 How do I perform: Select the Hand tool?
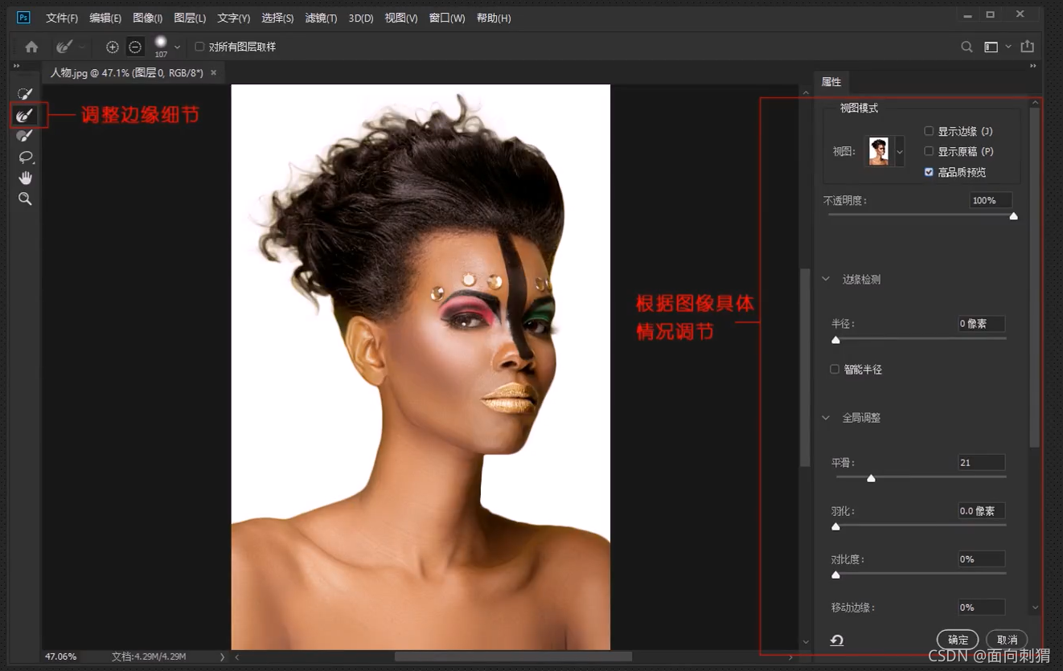pyautogui.click(x=25, y=178)
